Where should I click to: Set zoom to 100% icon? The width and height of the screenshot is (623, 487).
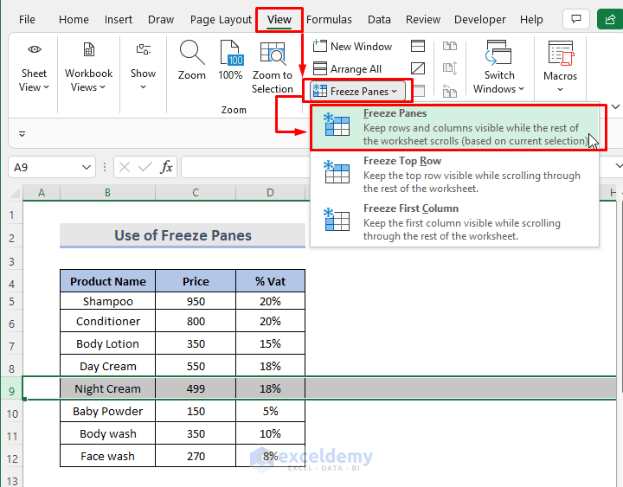(x=231, y=53)
